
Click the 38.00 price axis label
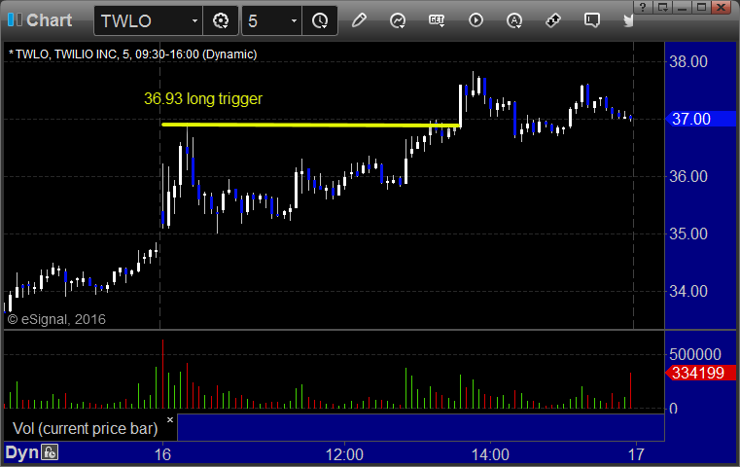tap(688, 62)
